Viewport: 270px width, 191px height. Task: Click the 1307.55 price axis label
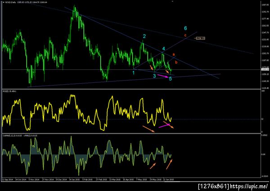click(265, 5)
